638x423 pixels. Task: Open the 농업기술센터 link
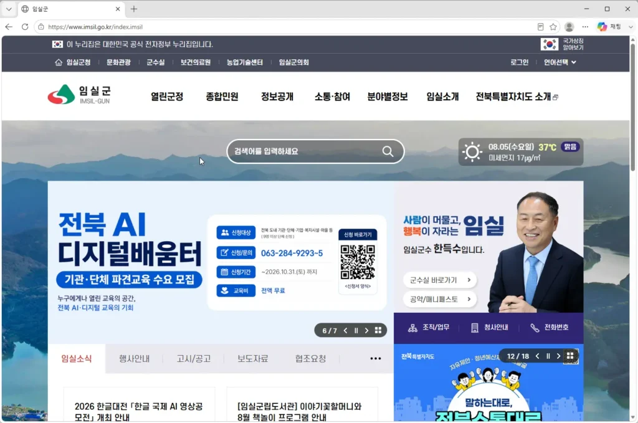[244, 62]
